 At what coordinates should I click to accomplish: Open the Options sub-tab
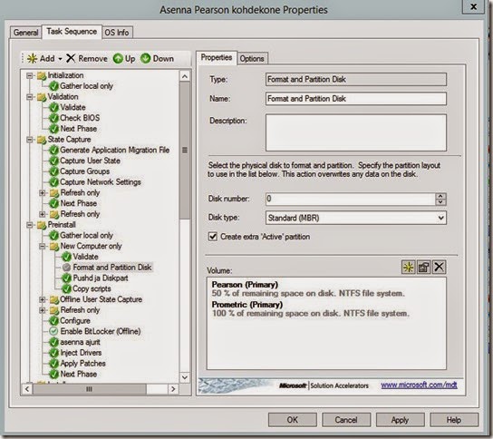(252, 59)
